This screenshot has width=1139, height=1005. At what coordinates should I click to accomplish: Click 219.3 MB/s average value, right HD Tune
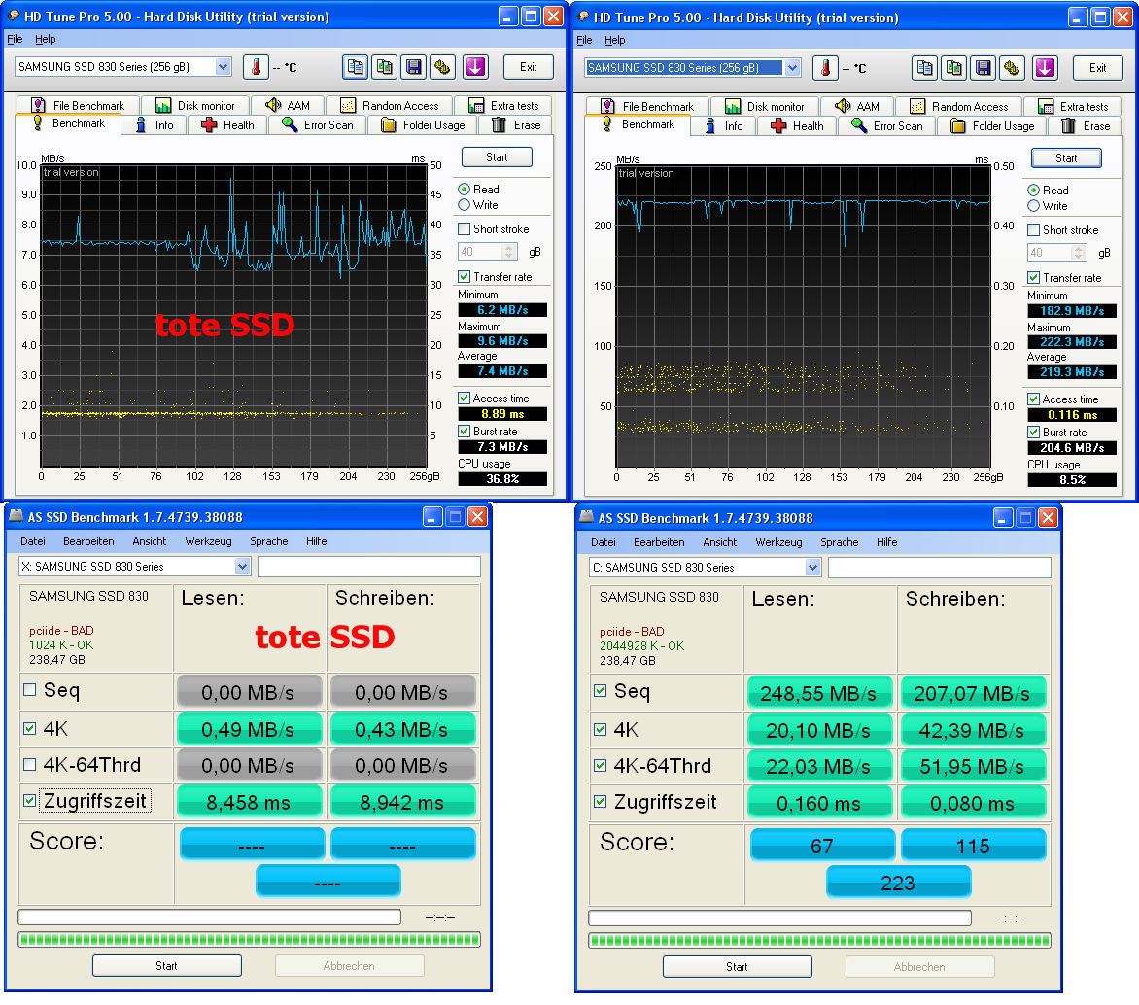pos(1071,371)
